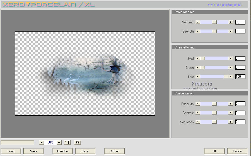
Task: Click Softness slider left arrow
Action: pos(198,22)
